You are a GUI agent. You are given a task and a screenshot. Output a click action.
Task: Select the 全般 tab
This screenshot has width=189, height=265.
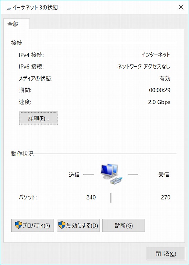point(13,24)
